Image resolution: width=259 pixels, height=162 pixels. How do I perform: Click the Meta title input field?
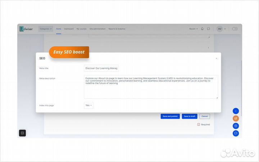pos(101,68)
